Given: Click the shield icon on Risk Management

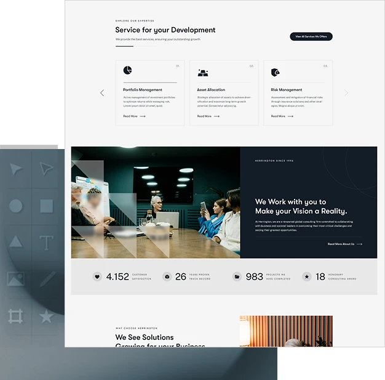Looking at the screenshot, I should pos(275,73).
